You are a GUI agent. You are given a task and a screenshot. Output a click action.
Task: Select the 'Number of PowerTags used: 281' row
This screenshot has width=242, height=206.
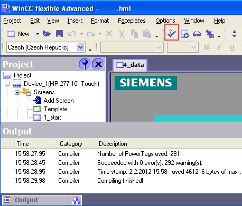122,154
